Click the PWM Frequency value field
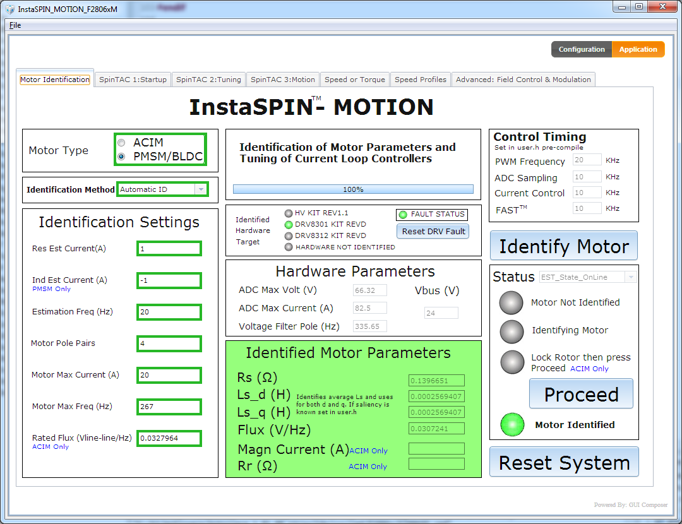Viewport: 682px width, 524px height. 587,160
